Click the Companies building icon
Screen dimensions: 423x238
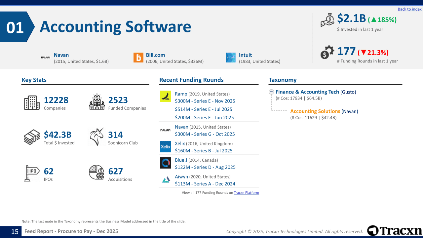click(x=32, y=102)
